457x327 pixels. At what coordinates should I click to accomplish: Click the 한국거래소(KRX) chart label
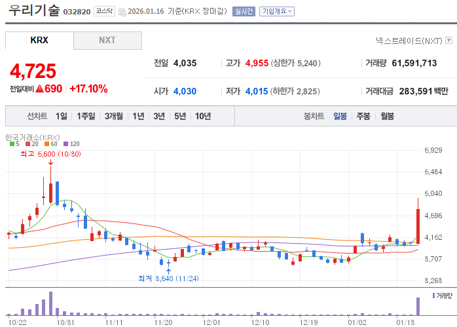pyautogui.click(x=33, y=138)
